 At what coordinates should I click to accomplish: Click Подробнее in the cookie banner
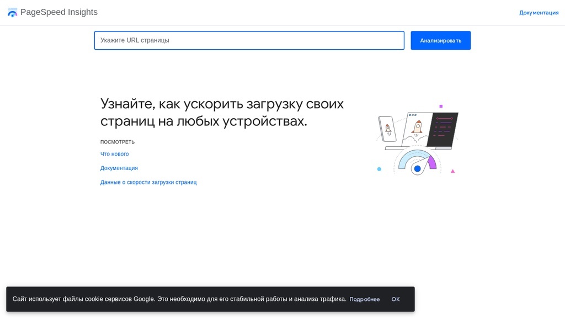click(x=364, y=299)
